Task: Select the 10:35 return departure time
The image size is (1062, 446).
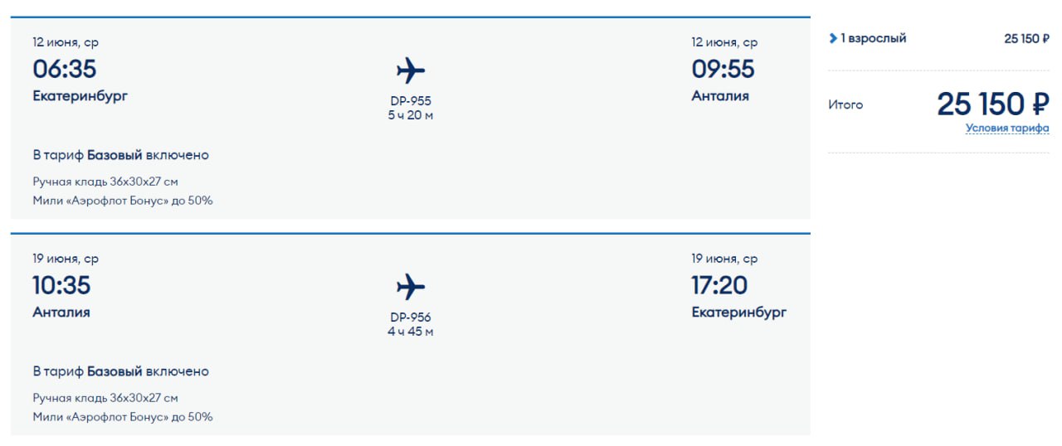Action: (61, 285)
